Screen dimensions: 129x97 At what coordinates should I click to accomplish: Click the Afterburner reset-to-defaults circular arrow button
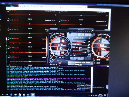[x=80, y=58]
